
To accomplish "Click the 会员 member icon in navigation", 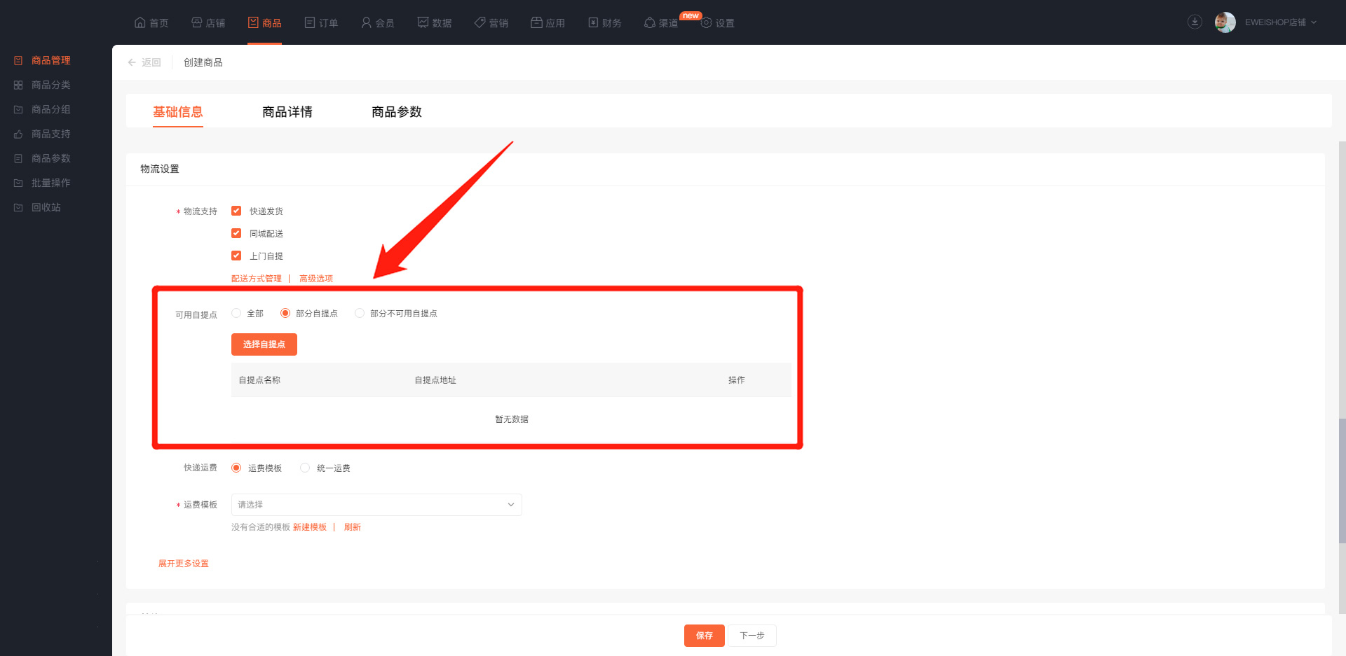I will 366,22.
